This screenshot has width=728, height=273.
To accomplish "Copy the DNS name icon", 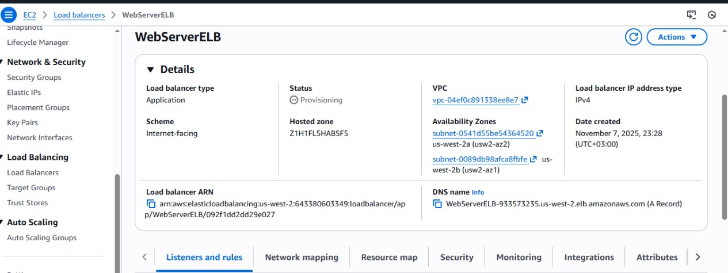I will [x=437, y=204].
